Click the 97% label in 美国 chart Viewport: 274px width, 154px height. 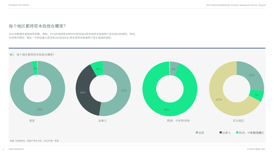(x=40, y=109)
